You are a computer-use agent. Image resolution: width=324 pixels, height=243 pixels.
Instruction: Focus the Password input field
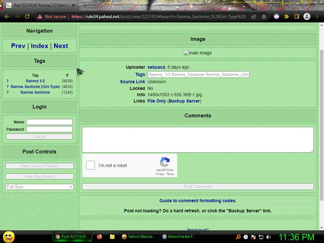[49, 129]
